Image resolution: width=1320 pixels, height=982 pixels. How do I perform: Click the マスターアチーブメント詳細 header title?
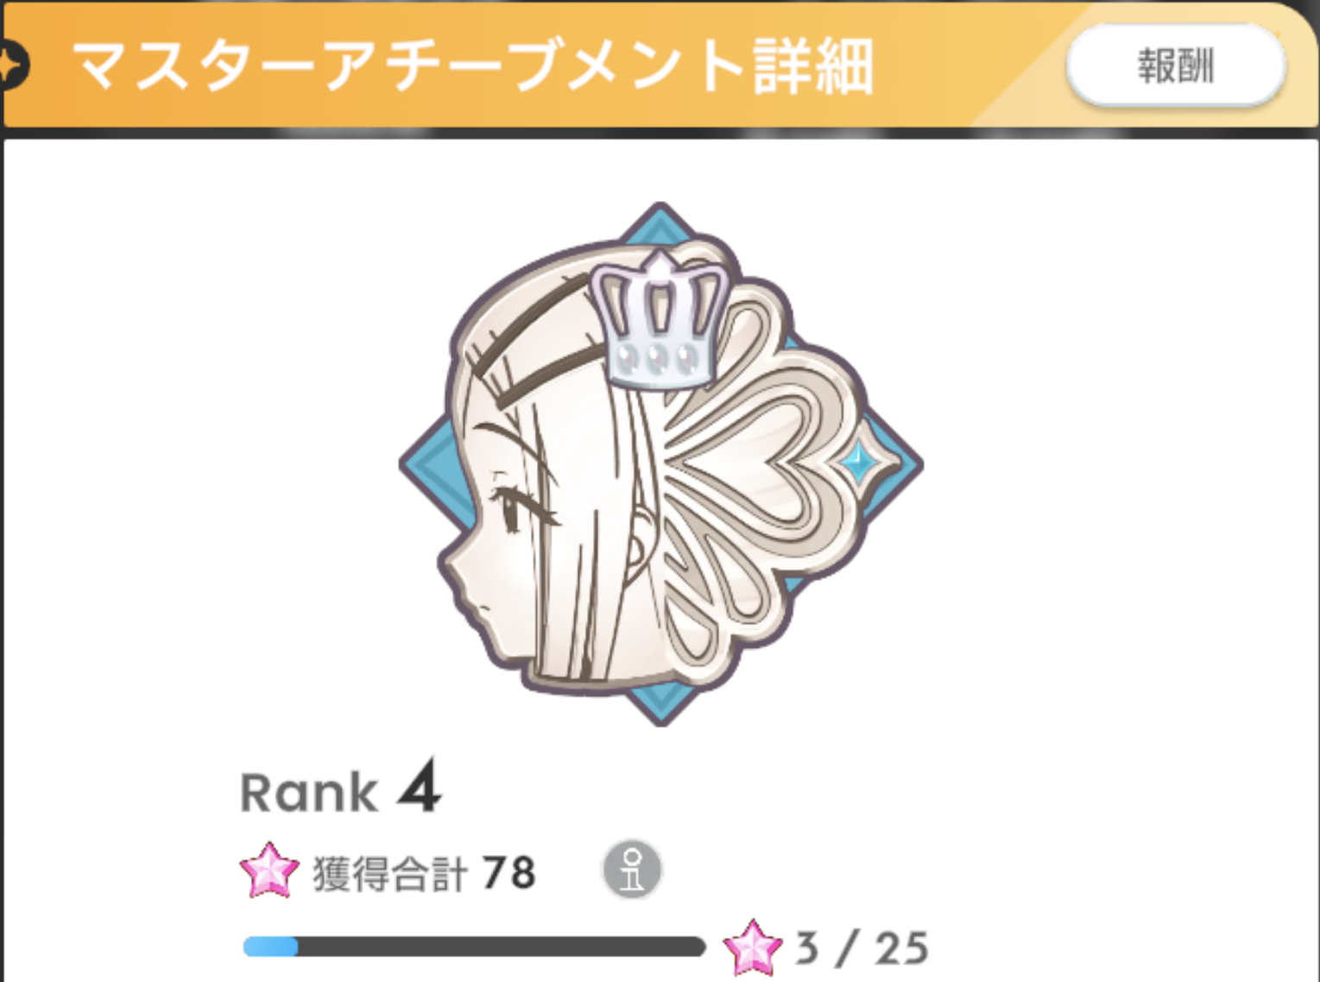coord(473,66)
